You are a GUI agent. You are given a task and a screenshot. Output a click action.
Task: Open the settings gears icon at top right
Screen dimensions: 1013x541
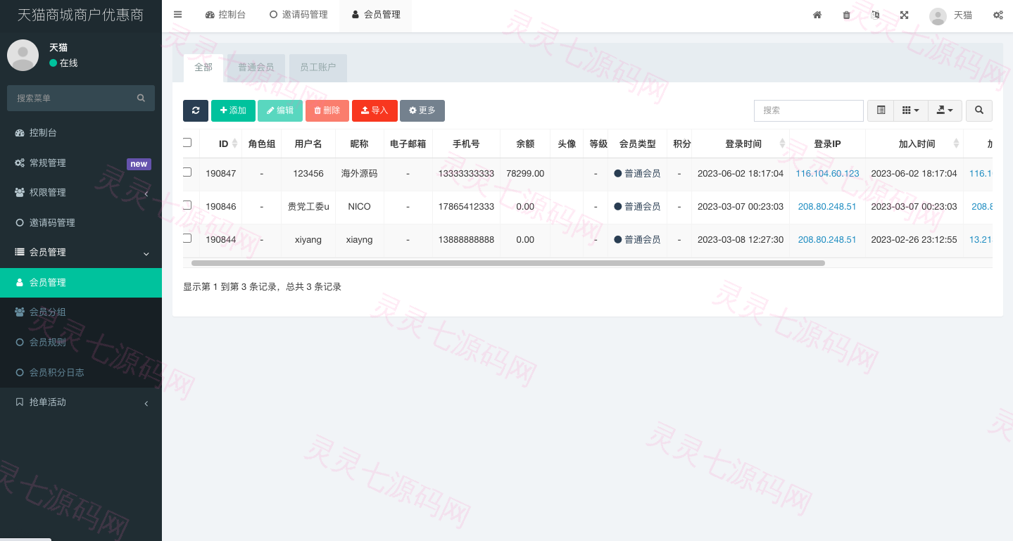(x=998, y=15)
